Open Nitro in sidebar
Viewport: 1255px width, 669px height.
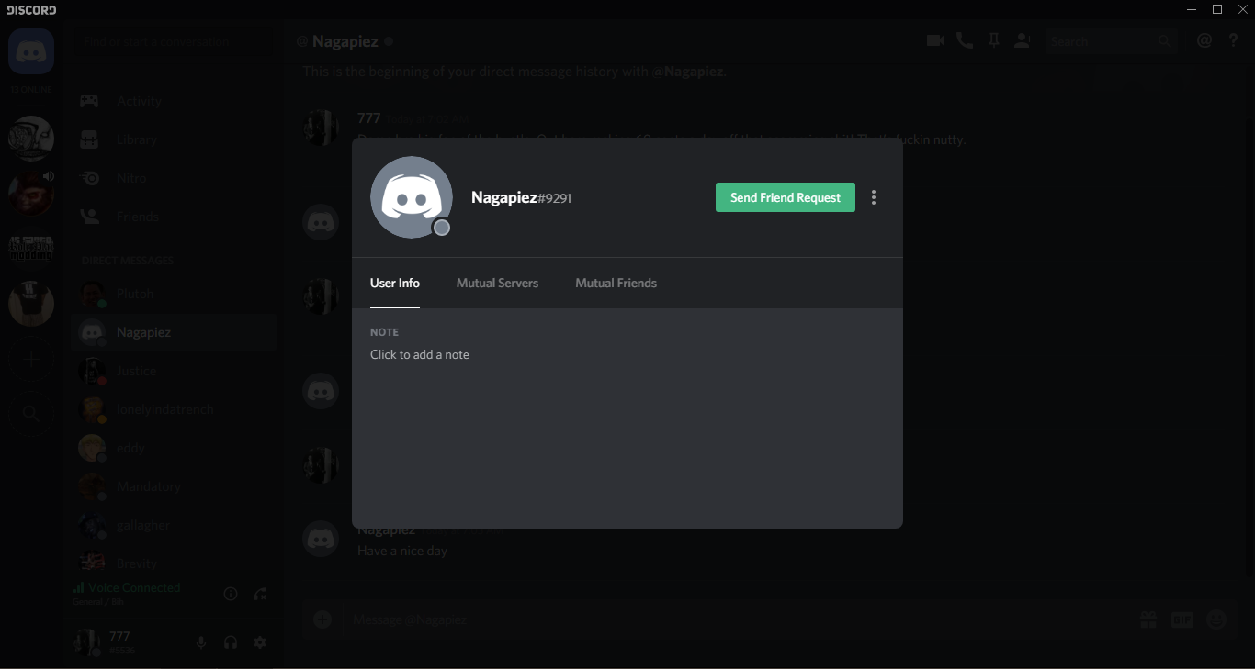pyautogui.click(x=174, y=178)
